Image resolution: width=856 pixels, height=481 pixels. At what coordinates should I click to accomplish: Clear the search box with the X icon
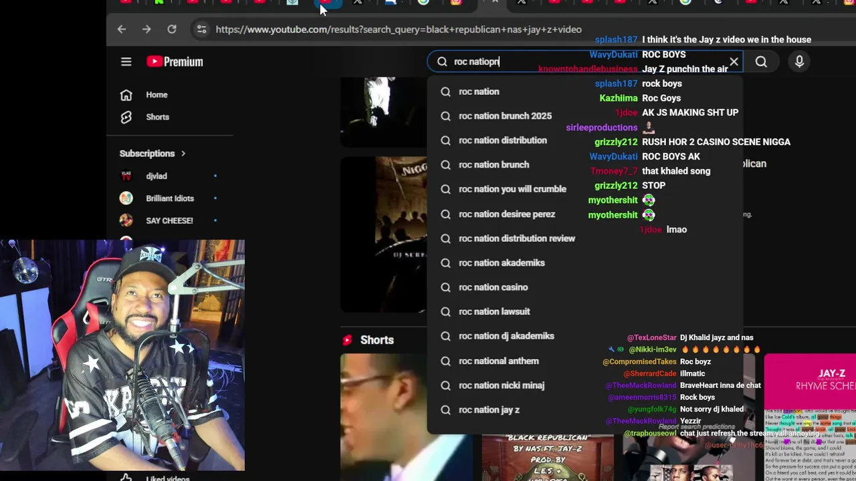[734, 61]
